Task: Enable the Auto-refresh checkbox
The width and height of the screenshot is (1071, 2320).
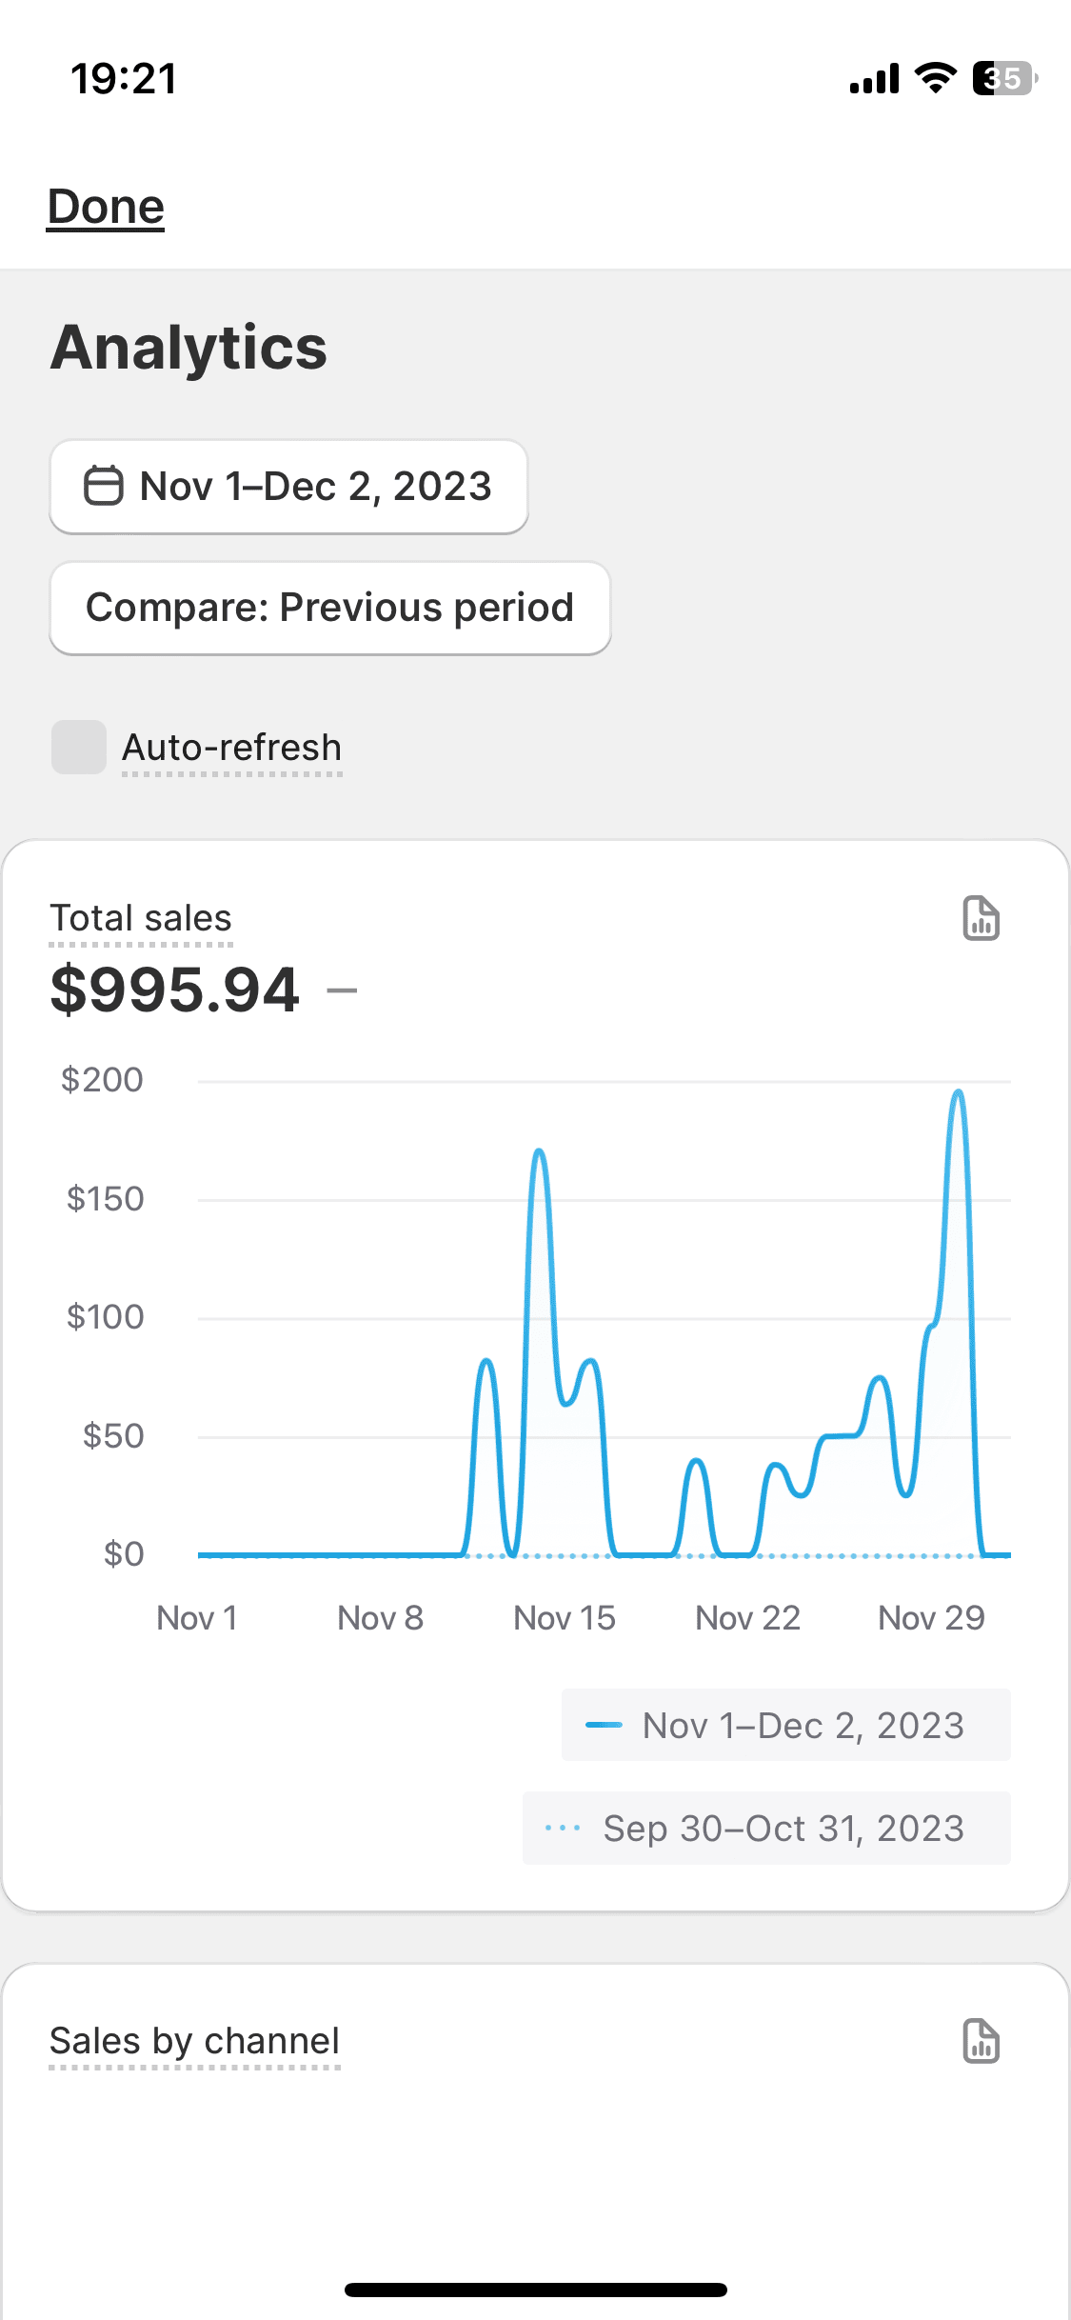Action: 79,747
